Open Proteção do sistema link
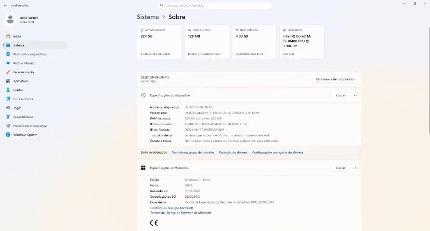 click(x=233, y=153)
